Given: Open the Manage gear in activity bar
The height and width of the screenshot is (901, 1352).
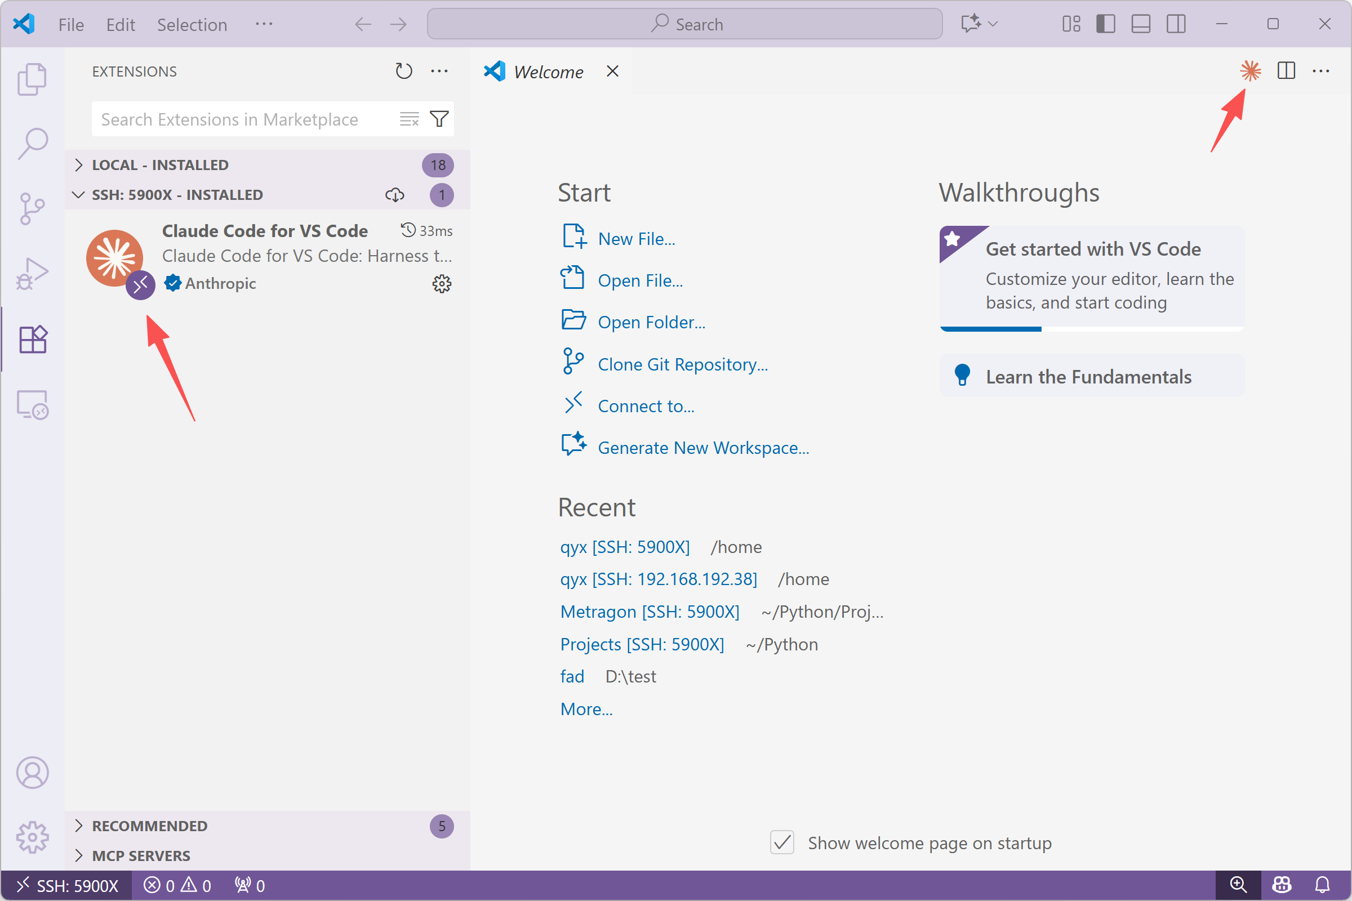Looking at the screenshot, I should (x=32, y=837).
